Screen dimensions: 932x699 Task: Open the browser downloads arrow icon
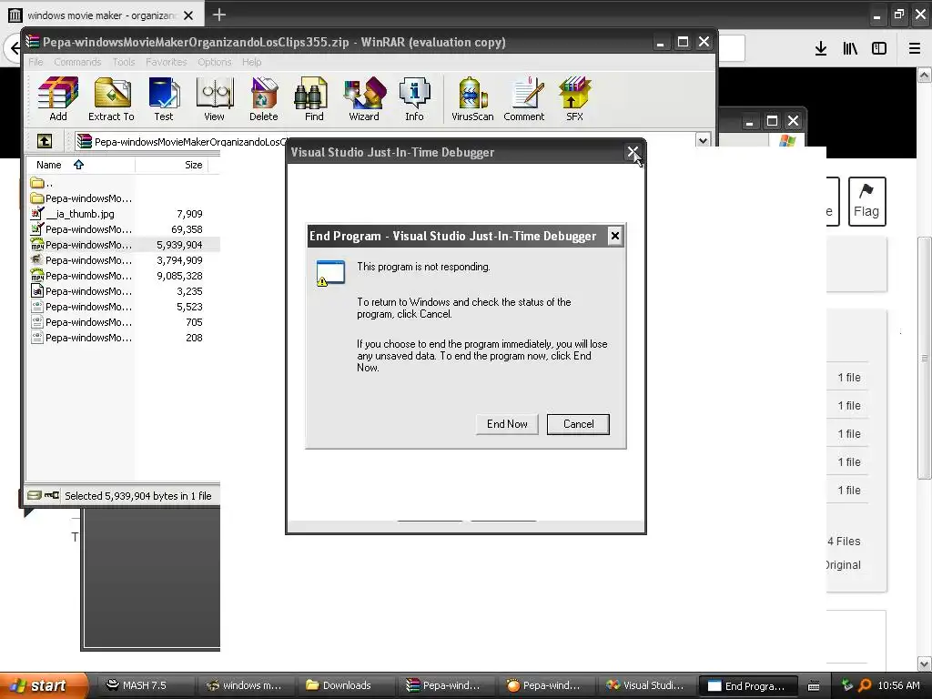click(x=821, y=49)
